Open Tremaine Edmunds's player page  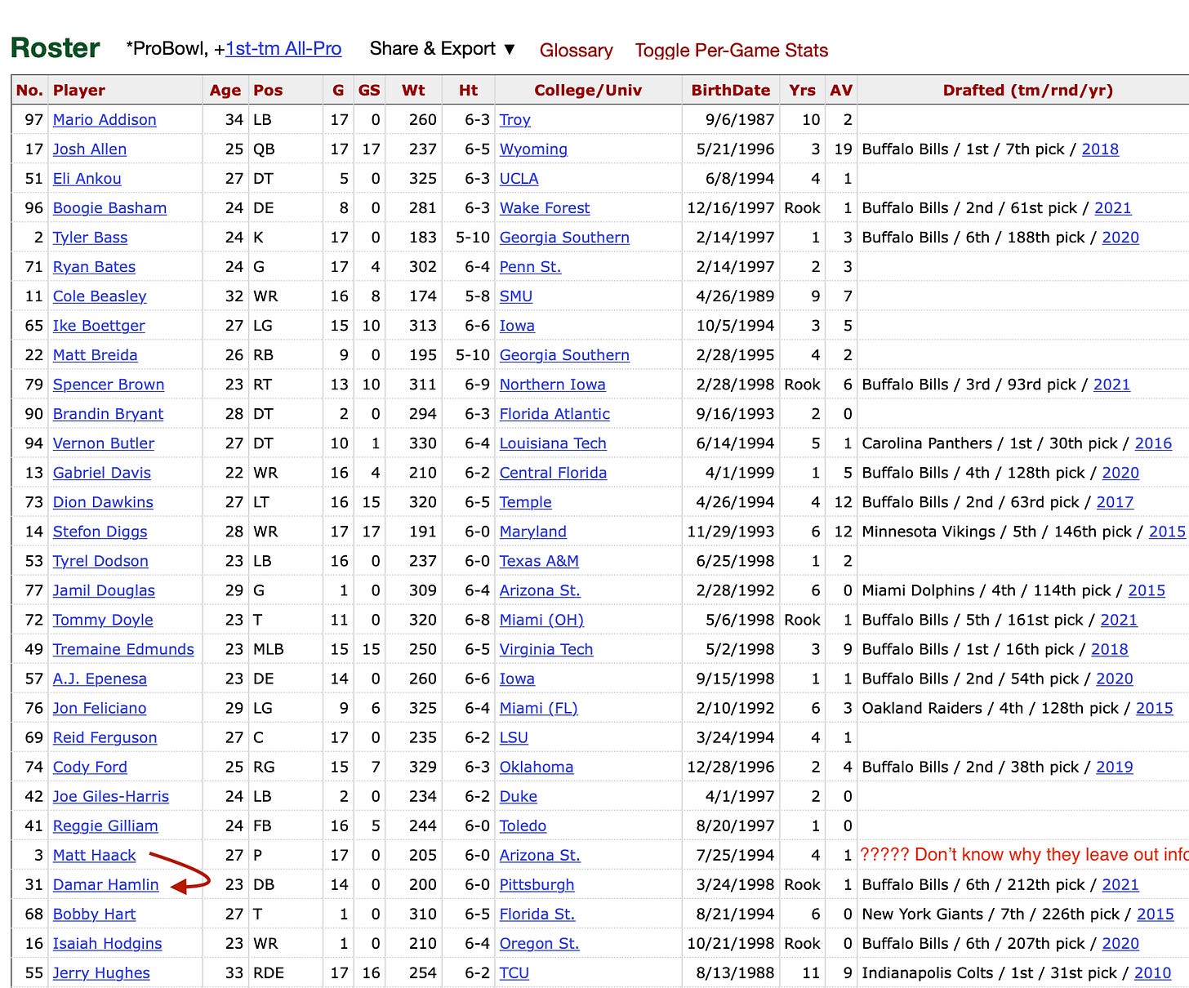(123, 649)
